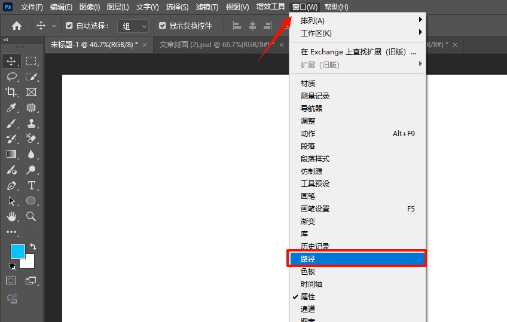
Task: Select the Path Selection arrow tool
Action: coord(11,201)
